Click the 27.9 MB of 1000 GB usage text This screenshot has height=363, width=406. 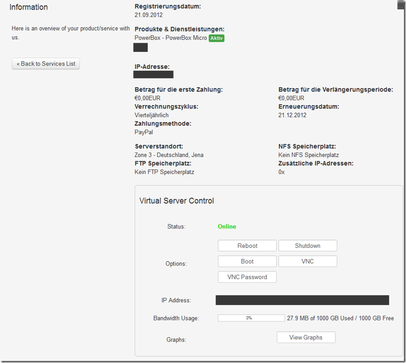tap(340, 318)
